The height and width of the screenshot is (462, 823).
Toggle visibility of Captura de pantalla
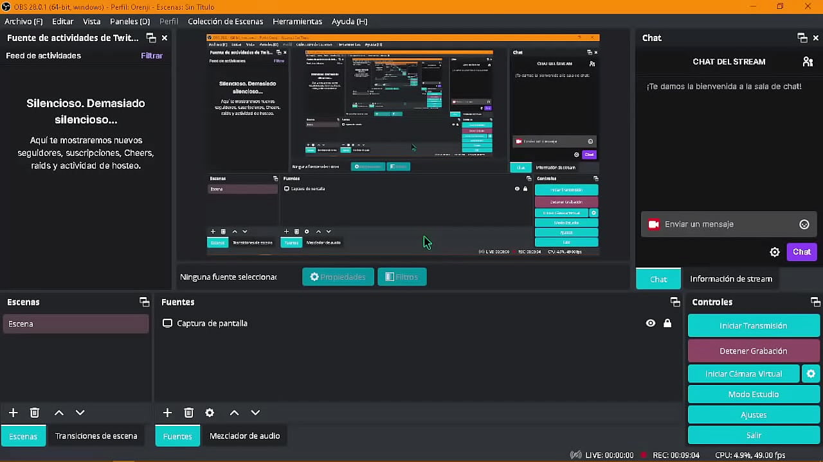coord(651,323)
